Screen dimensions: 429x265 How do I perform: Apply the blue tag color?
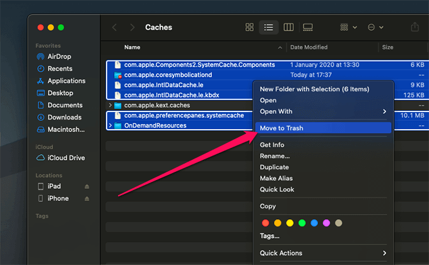[x=314, y=223]
